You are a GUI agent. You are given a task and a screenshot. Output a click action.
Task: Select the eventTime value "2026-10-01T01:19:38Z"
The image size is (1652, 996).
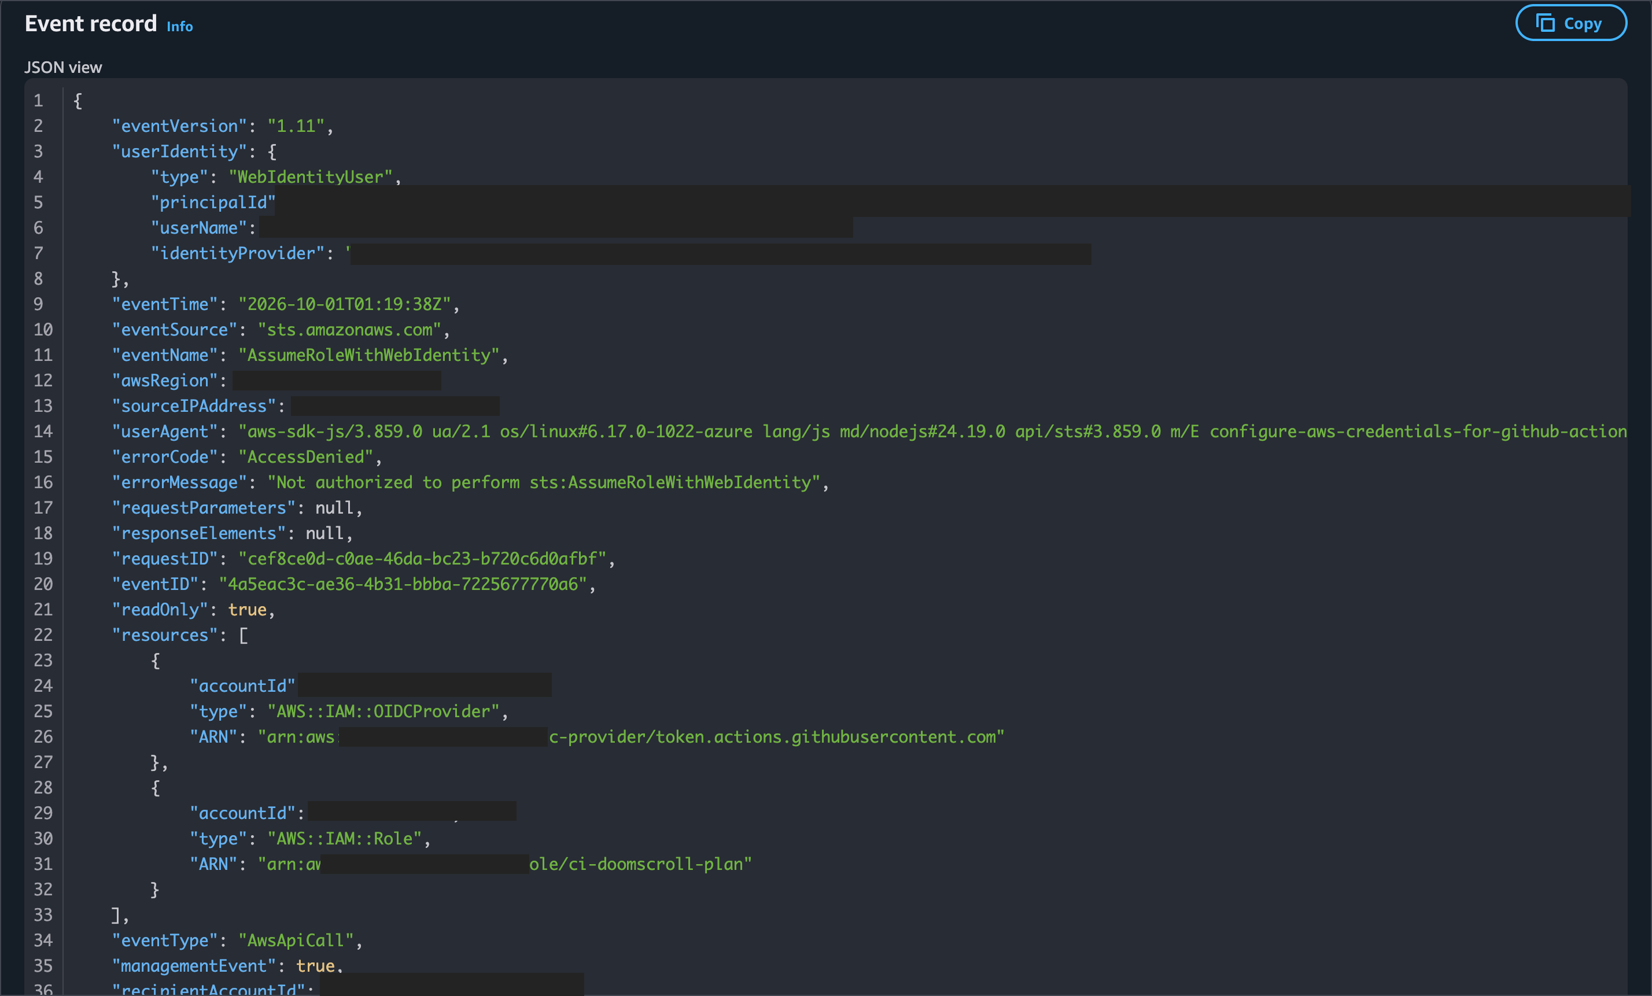pos(345,304)
